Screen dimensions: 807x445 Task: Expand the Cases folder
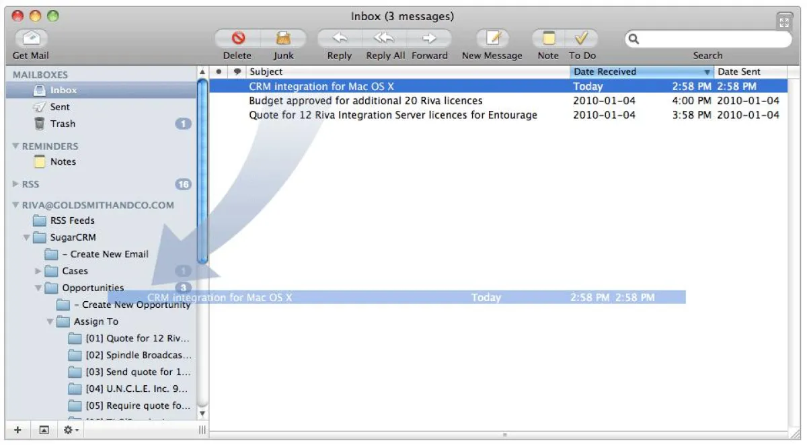38,272
